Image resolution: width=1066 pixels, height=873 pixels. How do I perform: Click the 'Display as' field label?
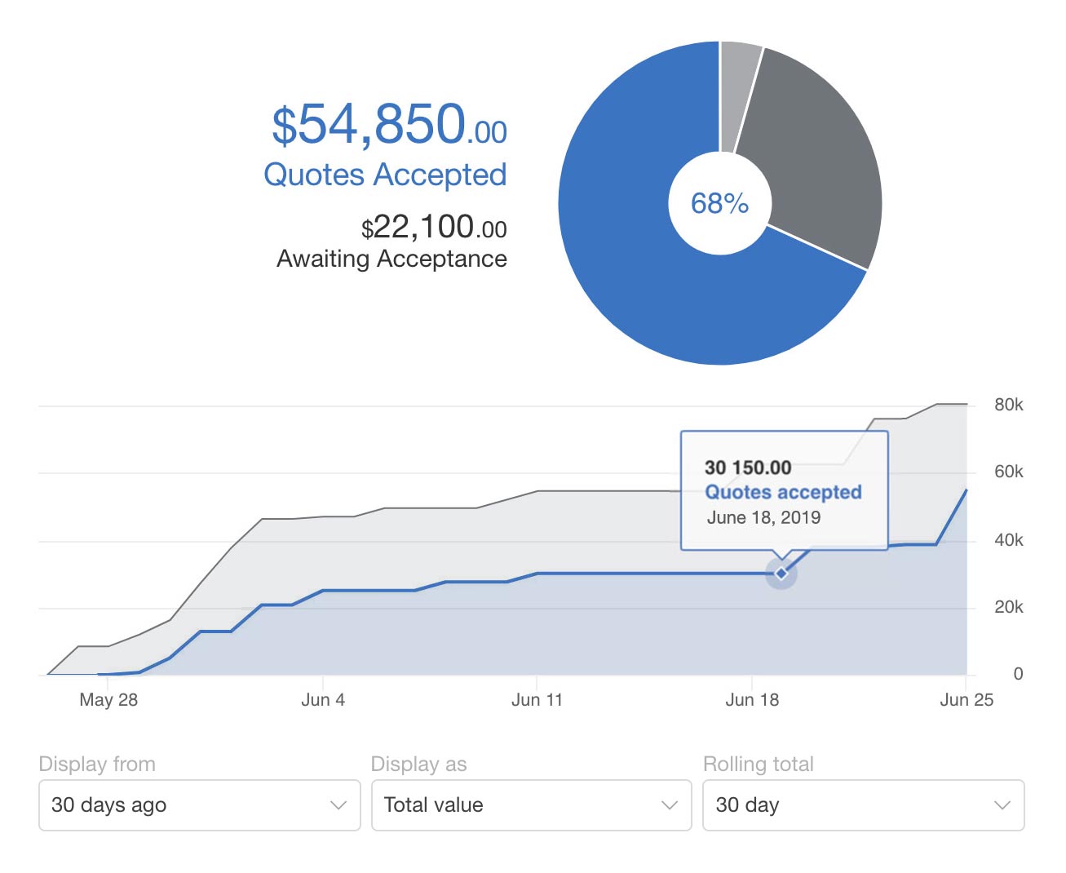[418, 764]
